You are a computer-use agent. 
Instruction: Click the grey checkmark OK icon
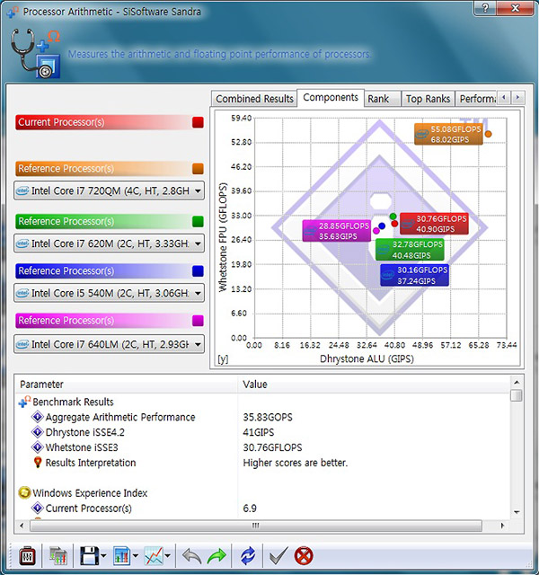278,556
